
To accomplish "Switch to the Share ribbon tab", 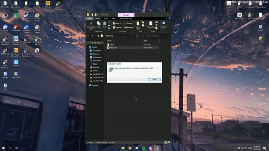I will [x=105, y=18].
